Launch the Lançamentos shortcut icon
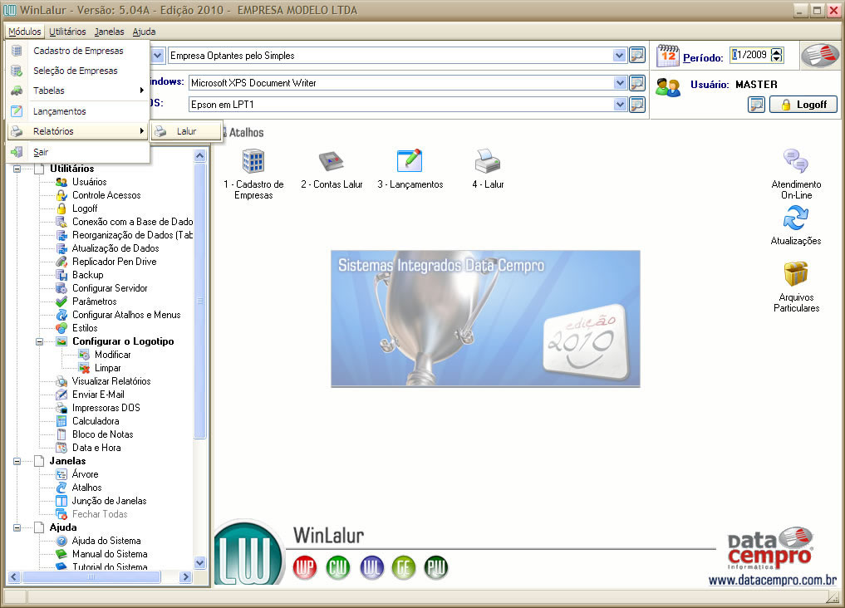The width and height of the screenshot is (845, 608). coord(410,161)
